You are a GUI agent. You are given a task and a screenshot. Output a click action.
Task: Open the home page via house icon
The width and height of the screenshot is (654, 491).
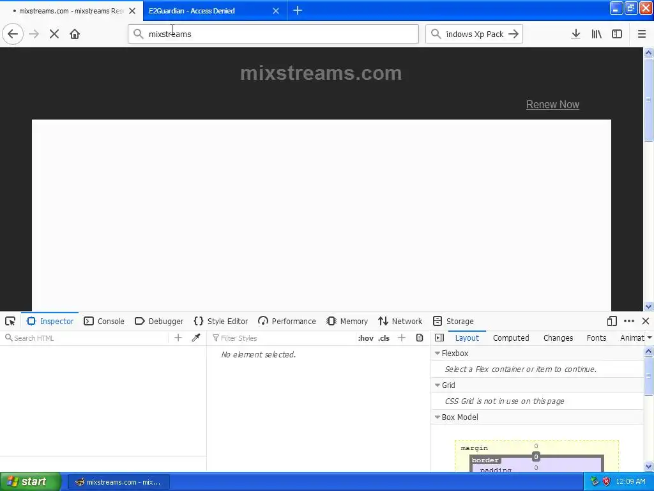coord(75,35)
